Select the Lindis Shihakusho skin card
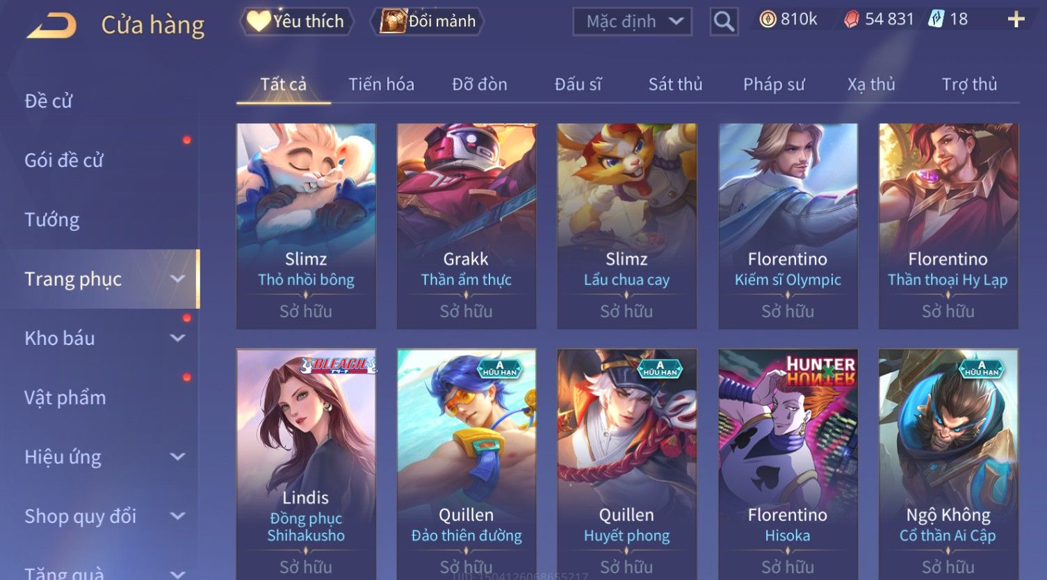Image resolution: width=1047 pixels, height=580 pixels. (306, 464)
